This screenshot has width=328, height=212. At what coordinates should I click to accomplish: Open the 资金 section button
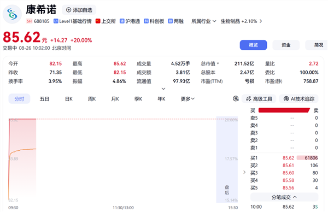pos(286,45)
